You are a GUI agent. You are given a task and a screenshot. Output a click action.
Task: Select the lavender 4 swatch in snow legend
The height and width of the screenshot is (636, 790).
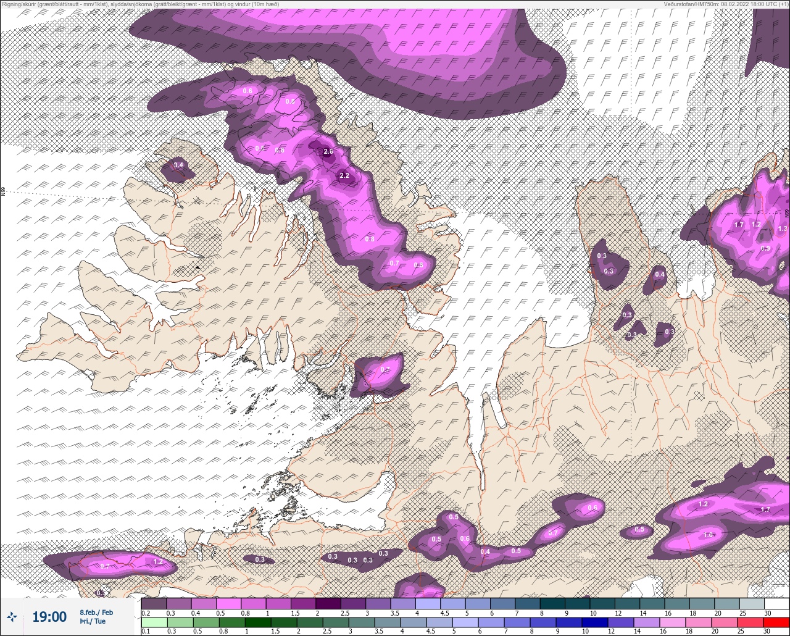428,603
